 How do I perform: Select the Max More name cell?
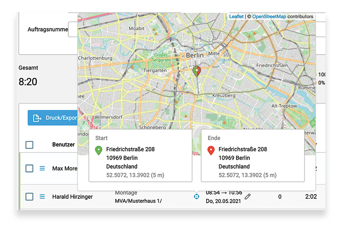65,168
